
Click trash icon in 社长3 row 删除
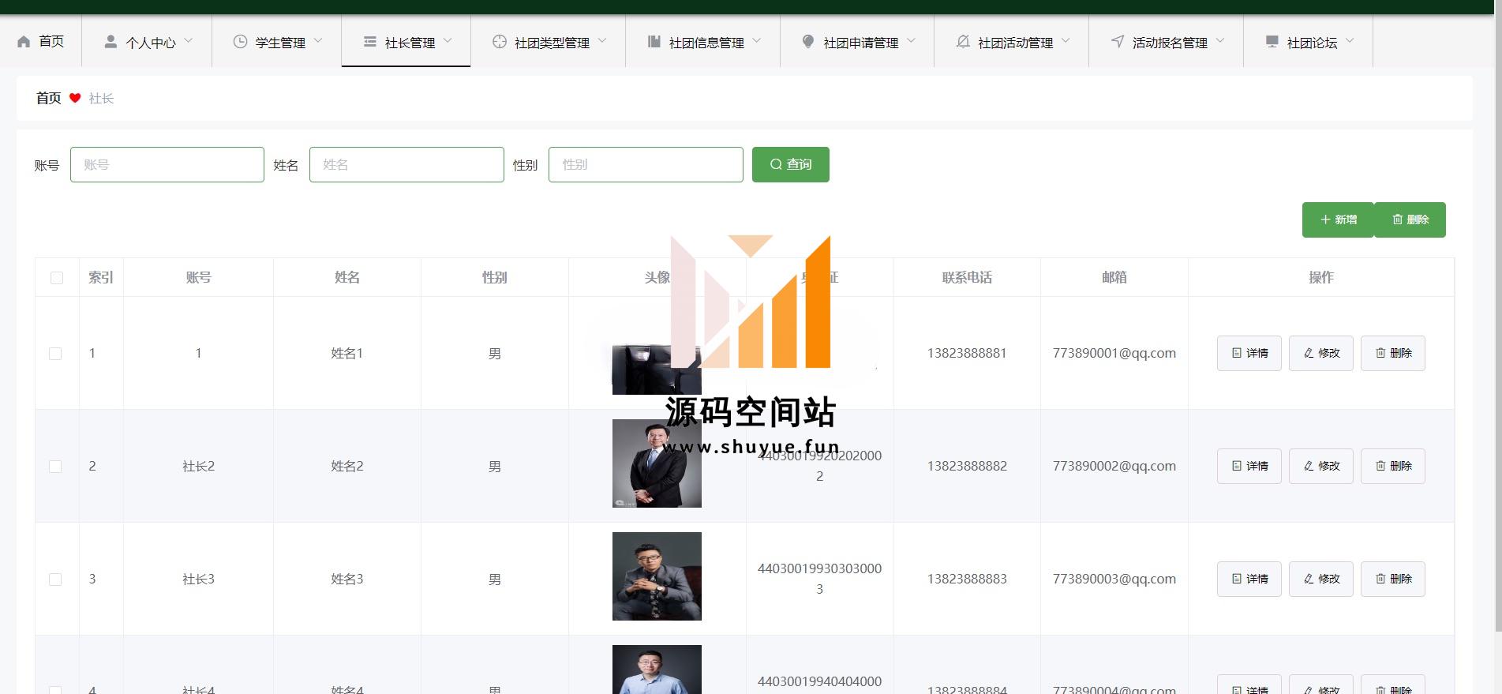pos(1380,579)
